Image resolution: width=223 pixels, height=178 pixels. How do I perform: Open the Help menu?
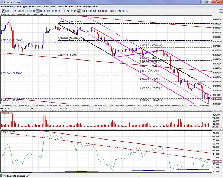(96, 7)
